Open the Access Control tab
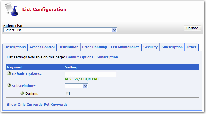The width and height of the screenshot is (206, 114). click(42, 47)
